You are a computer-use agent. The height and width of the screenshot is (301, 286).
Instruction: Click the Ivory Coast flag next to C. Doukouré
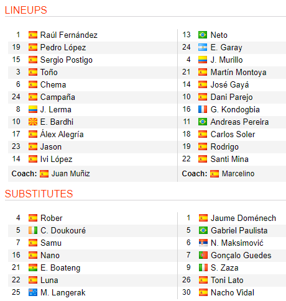point(33,230)
